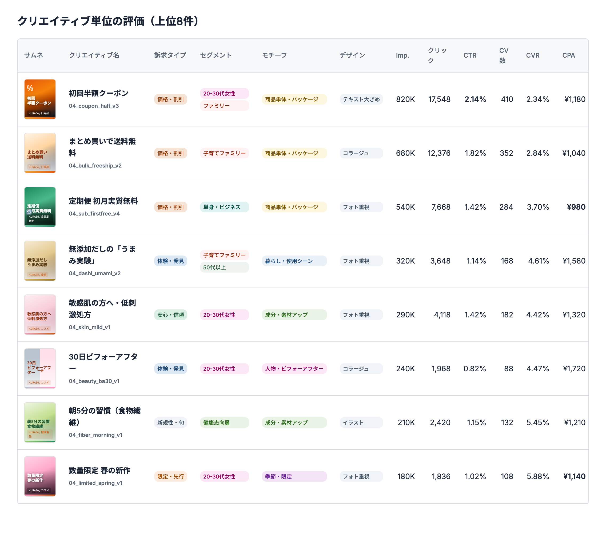The image size is (606, 534).
Task: Select the creative name 定期便 初月実質無料
Action: (x=103, y=201)
